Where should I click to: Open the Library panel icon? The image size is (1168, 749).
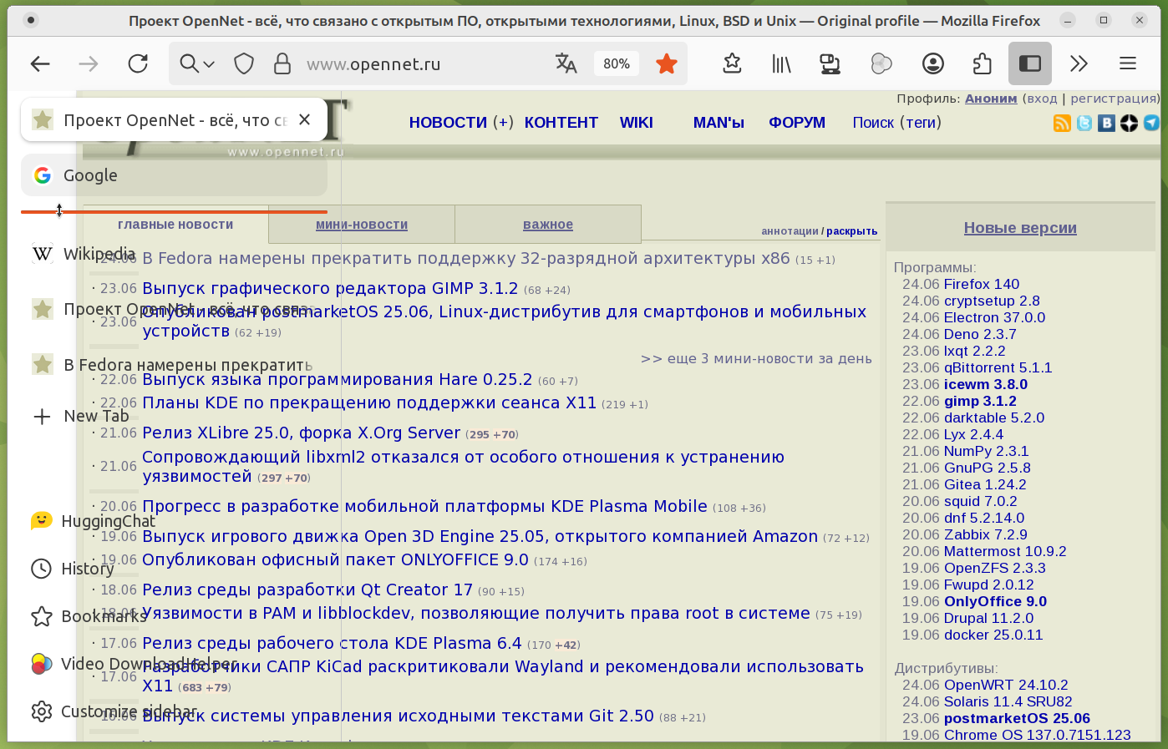click(781, 63)
